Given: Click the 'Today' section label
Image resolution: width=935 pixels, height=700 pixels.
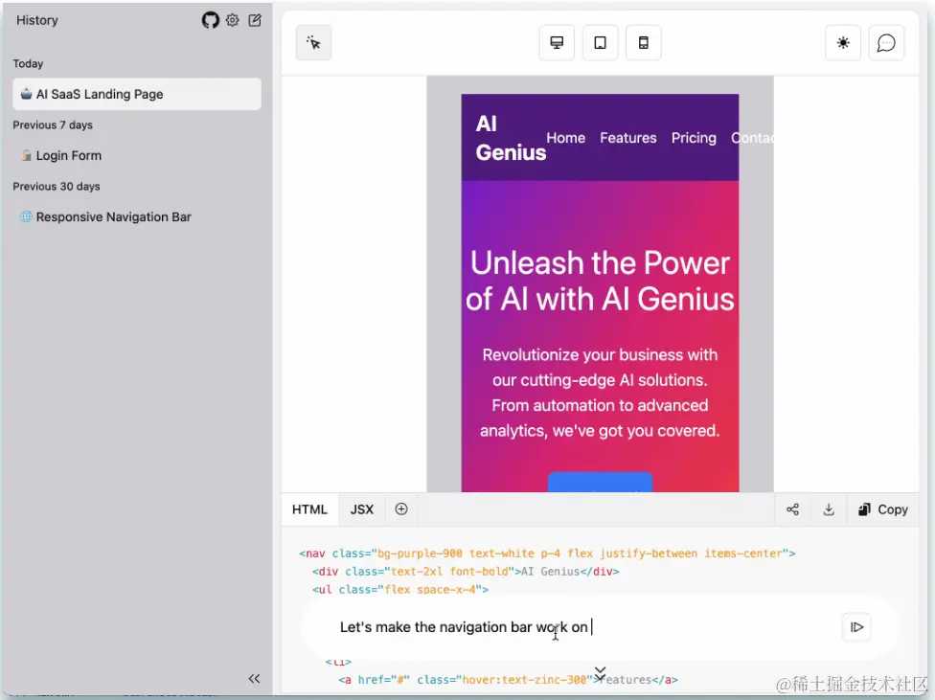Looking at the screenshot, I should [x=28, y=64].
